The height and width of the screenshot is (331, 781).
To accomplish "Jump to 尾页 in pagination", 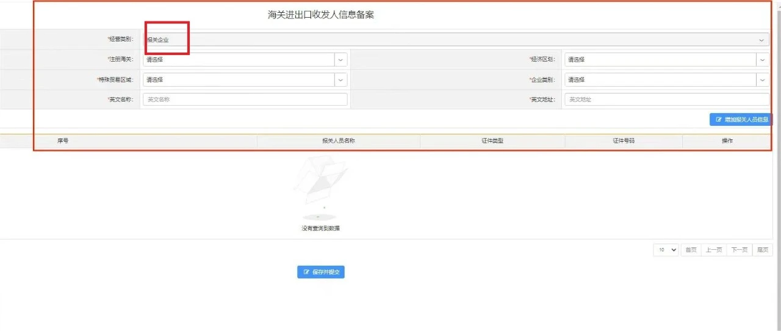I will pos(762,250).
